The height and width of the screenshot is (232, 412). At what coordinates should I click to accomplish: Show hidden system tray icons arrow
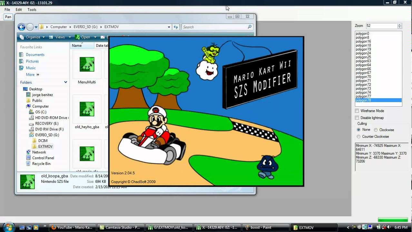click(x=348, y=227)
